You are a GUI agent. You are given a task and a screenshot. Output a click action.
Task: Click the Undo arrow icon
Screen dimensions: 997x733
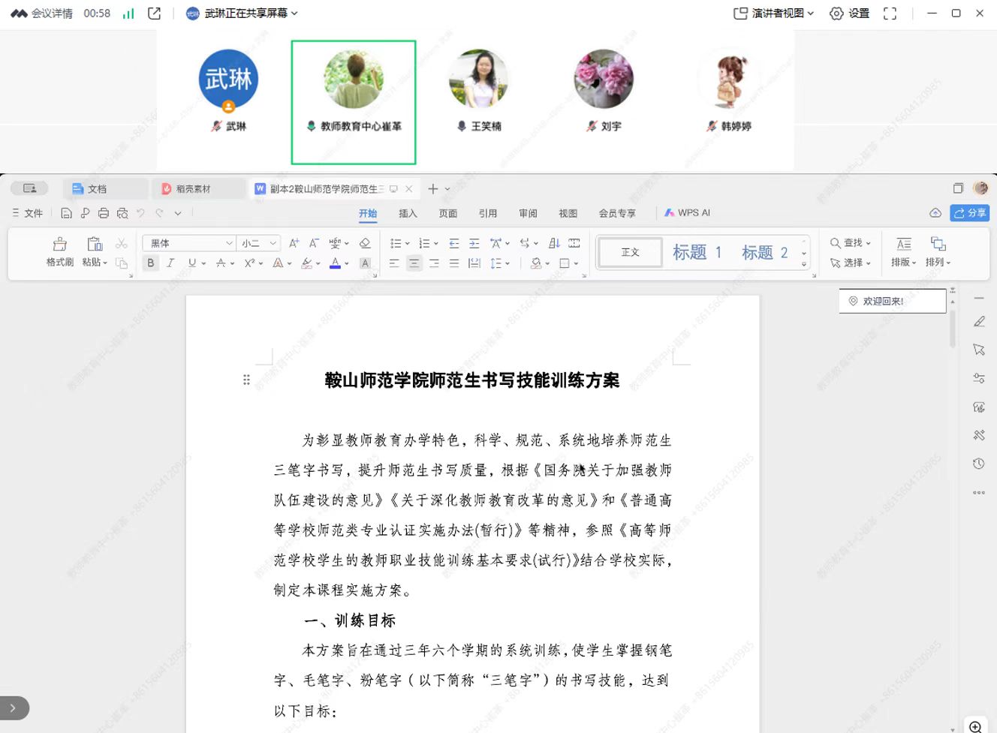pyautogui.click(x=140, y=213)
